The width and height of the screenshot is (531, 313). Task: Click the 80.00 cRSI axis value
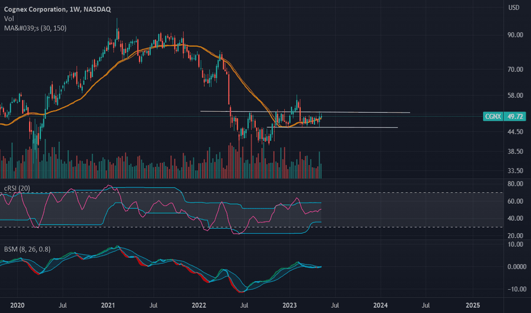click(515, 184)
